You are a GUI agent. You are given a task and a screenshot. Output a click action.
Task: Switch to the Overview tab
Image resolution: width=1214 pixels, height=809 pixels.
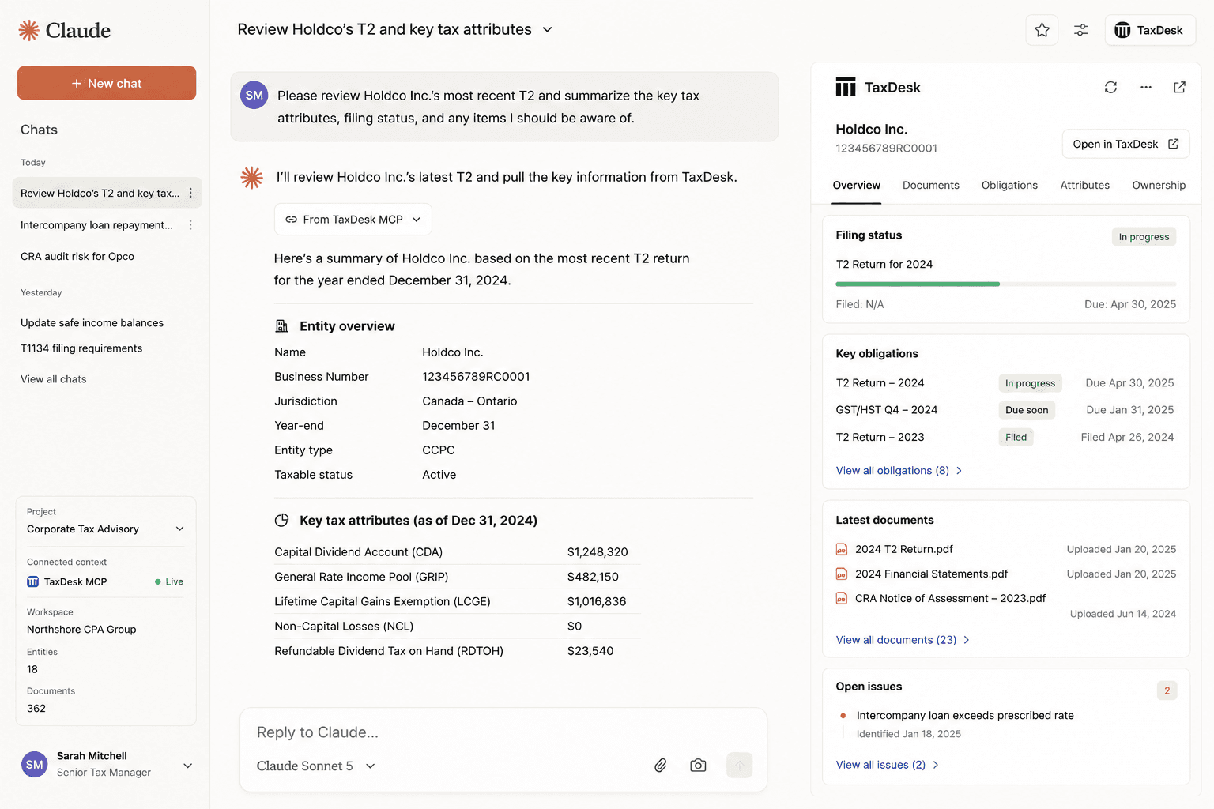point(856,186)
